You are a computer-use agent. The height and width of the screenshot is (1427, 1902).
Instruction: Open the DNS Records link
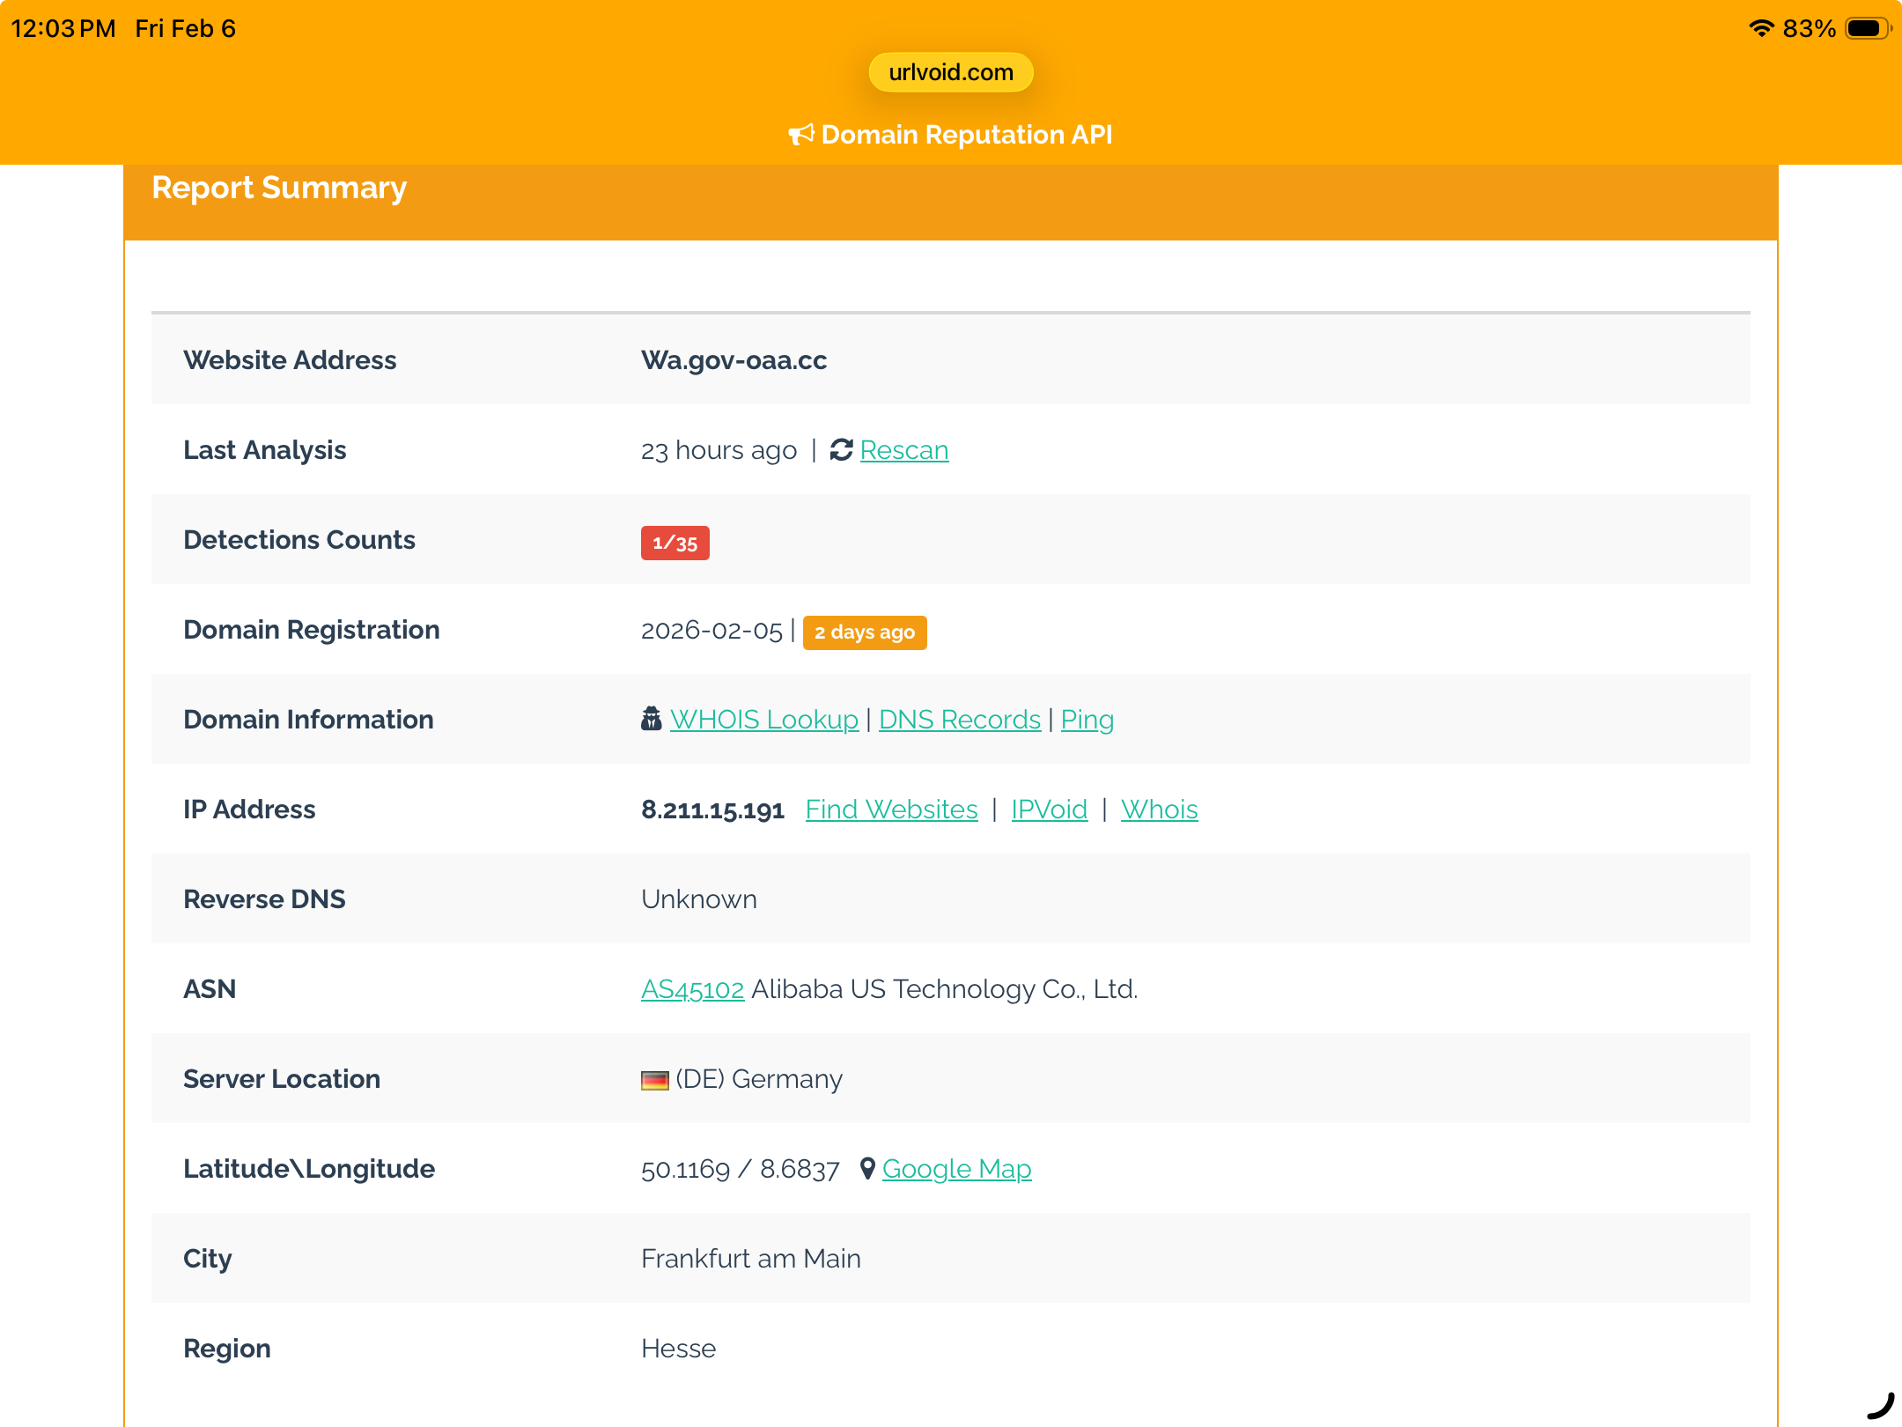(959, 720)
